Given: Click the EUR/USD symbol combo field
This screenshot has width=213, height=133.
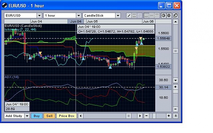Looking at the screenshot, I should tap(20, 16).
